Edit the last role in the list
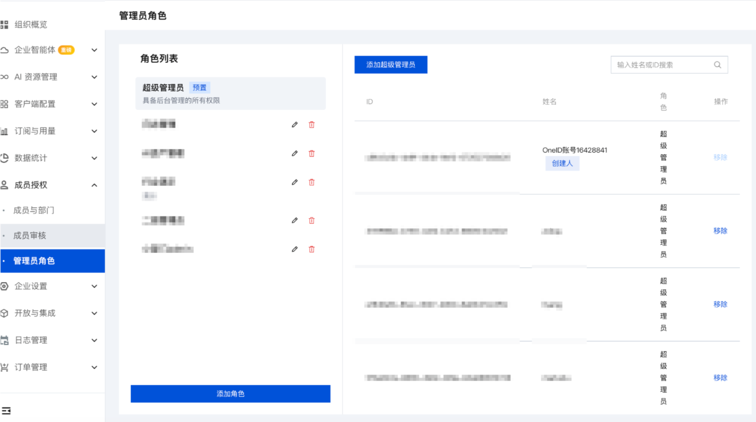Screen dimensions: 756x422 pyautogui.click(x=295, y=249)
